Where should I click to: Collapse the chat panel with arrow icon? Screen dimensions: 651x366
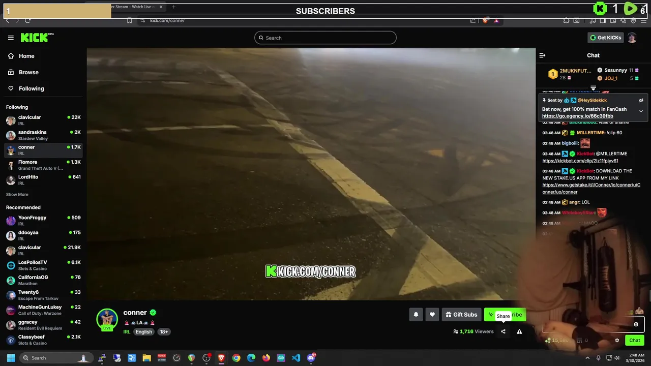[542, 55]
